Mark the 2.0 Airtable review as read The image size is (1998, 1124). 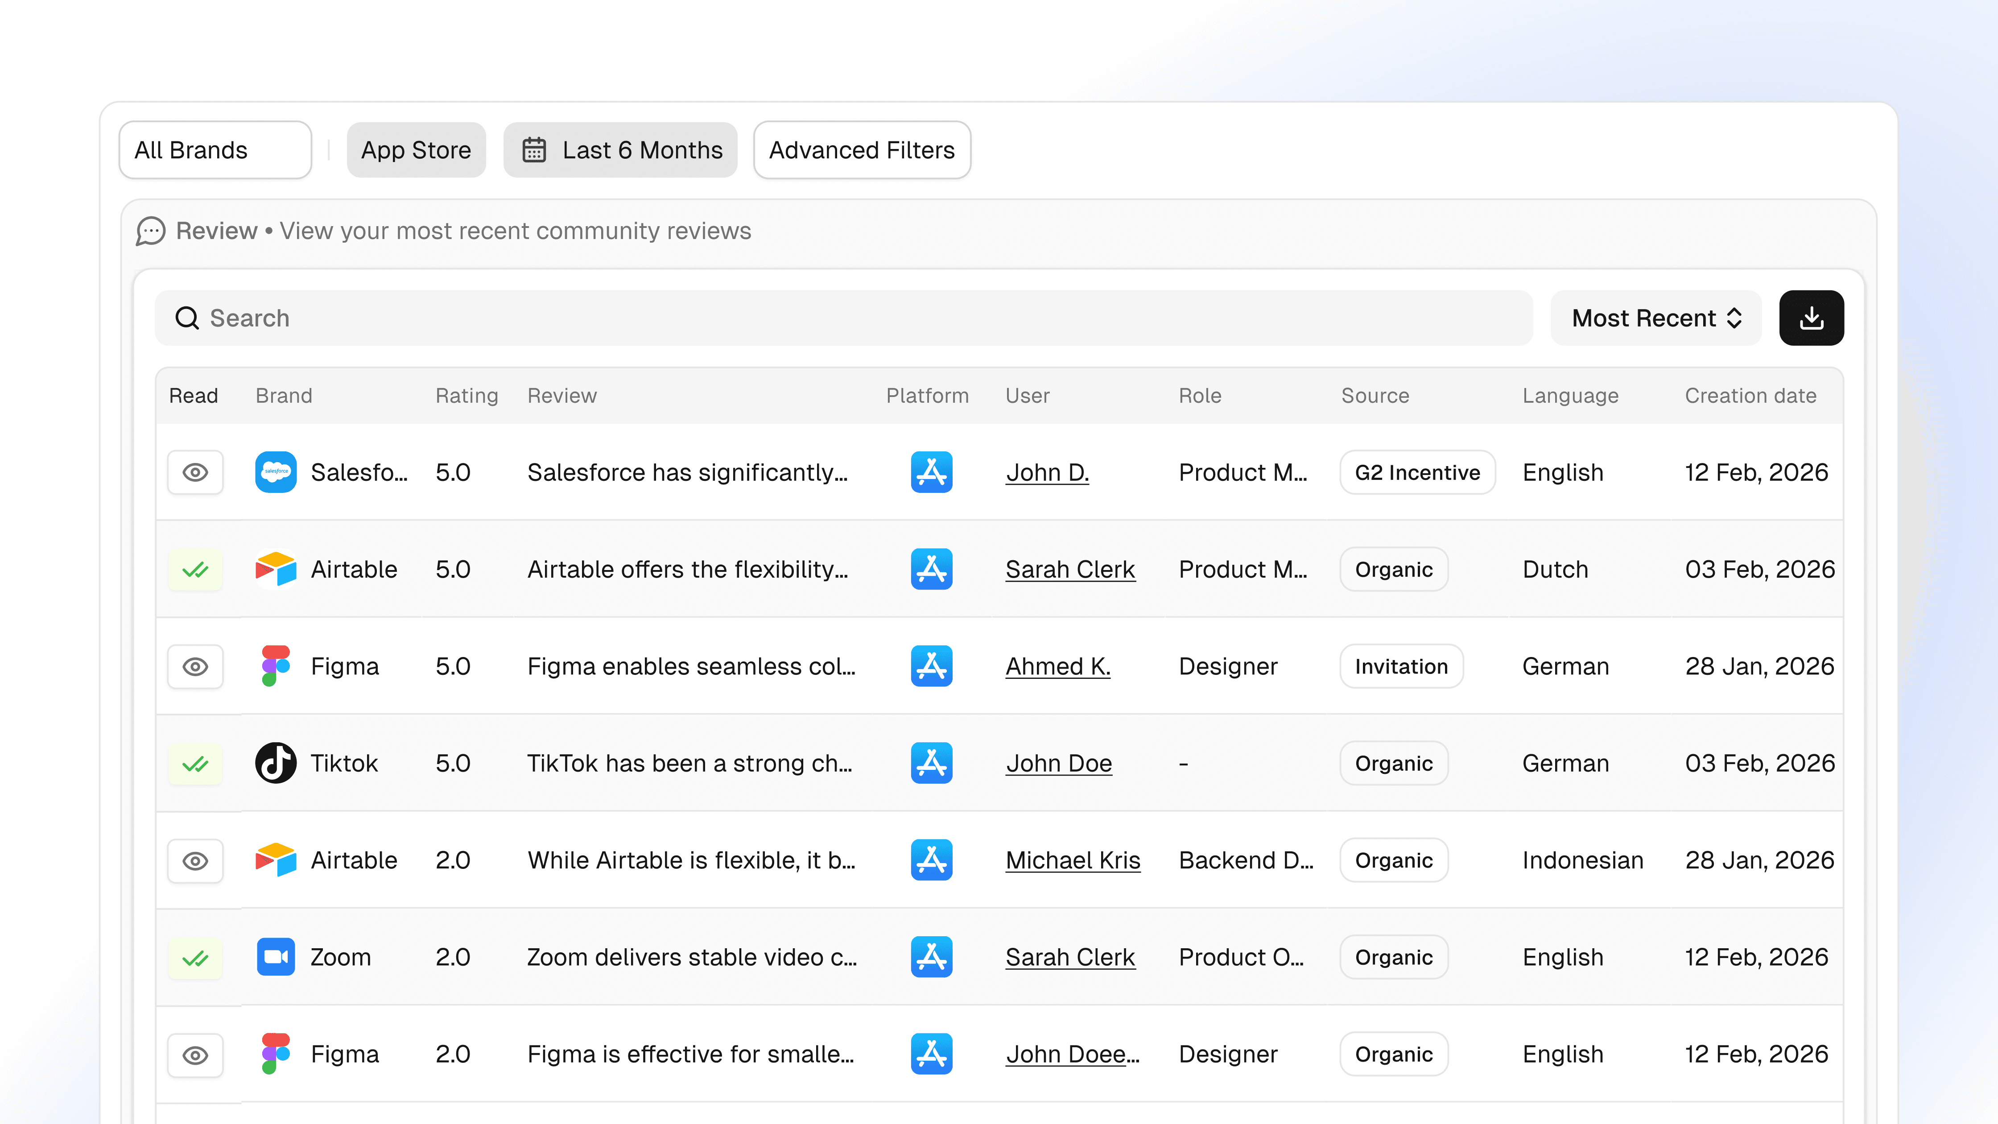[x=195, y=860]
